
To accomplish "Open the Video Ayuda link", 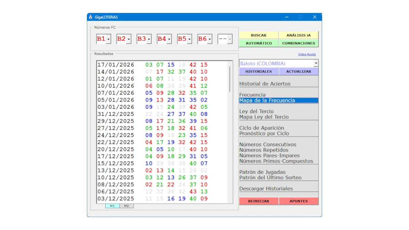I will coord(306,54).
